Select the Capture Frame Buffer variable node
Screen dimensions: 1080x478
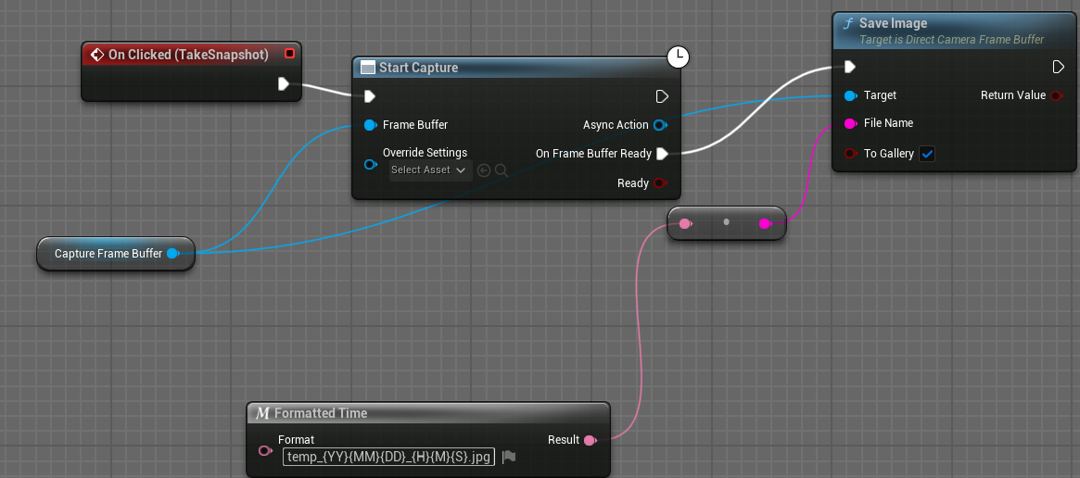(x=108, y=254)
